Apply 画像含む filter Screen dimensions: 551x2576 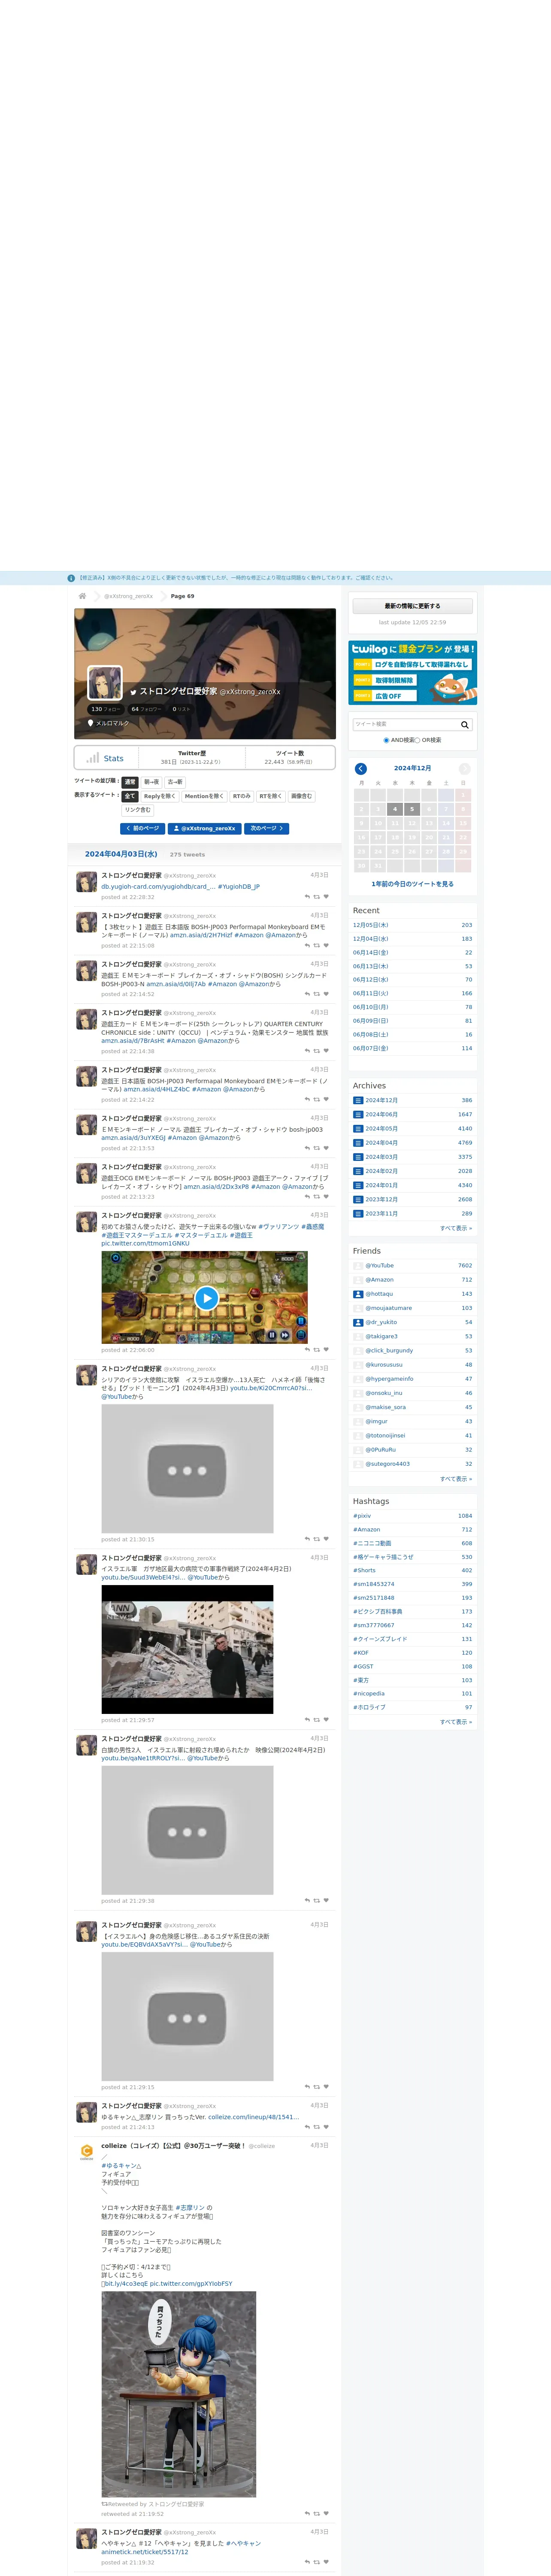coord(302,796)
